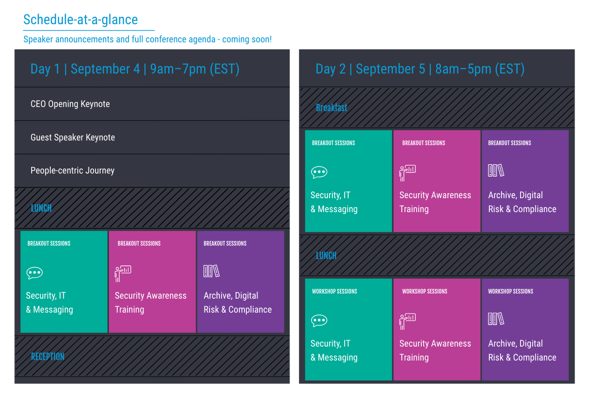589x401 pixels.
Task: Click the binders icon in workshop Archive, Digital Risk tile
Action: [496, 319]
